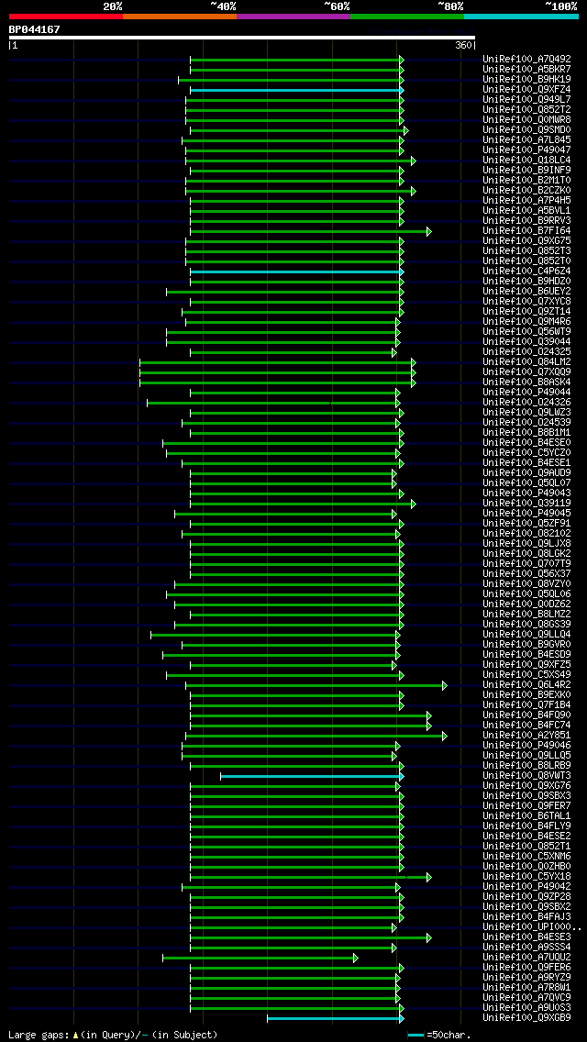Click the UniRef100_Q18LC4 label
587x1042 pixels.
526,161
